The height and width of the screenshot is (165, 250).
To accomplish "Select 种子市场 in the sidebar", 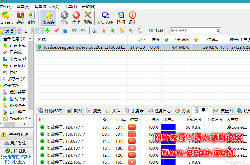I will (x=11, y=86).
